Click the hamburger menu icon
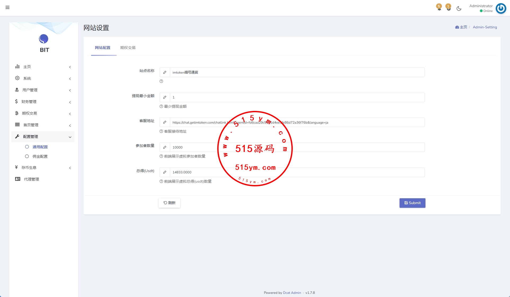This screenshot has width=510, height=297. tap(7, 7)
